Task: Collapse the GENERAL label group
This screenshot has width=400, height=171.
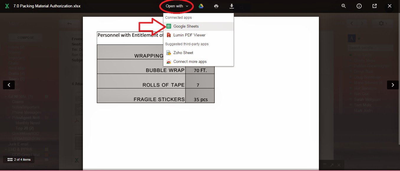Action: [x=6, y=97]
